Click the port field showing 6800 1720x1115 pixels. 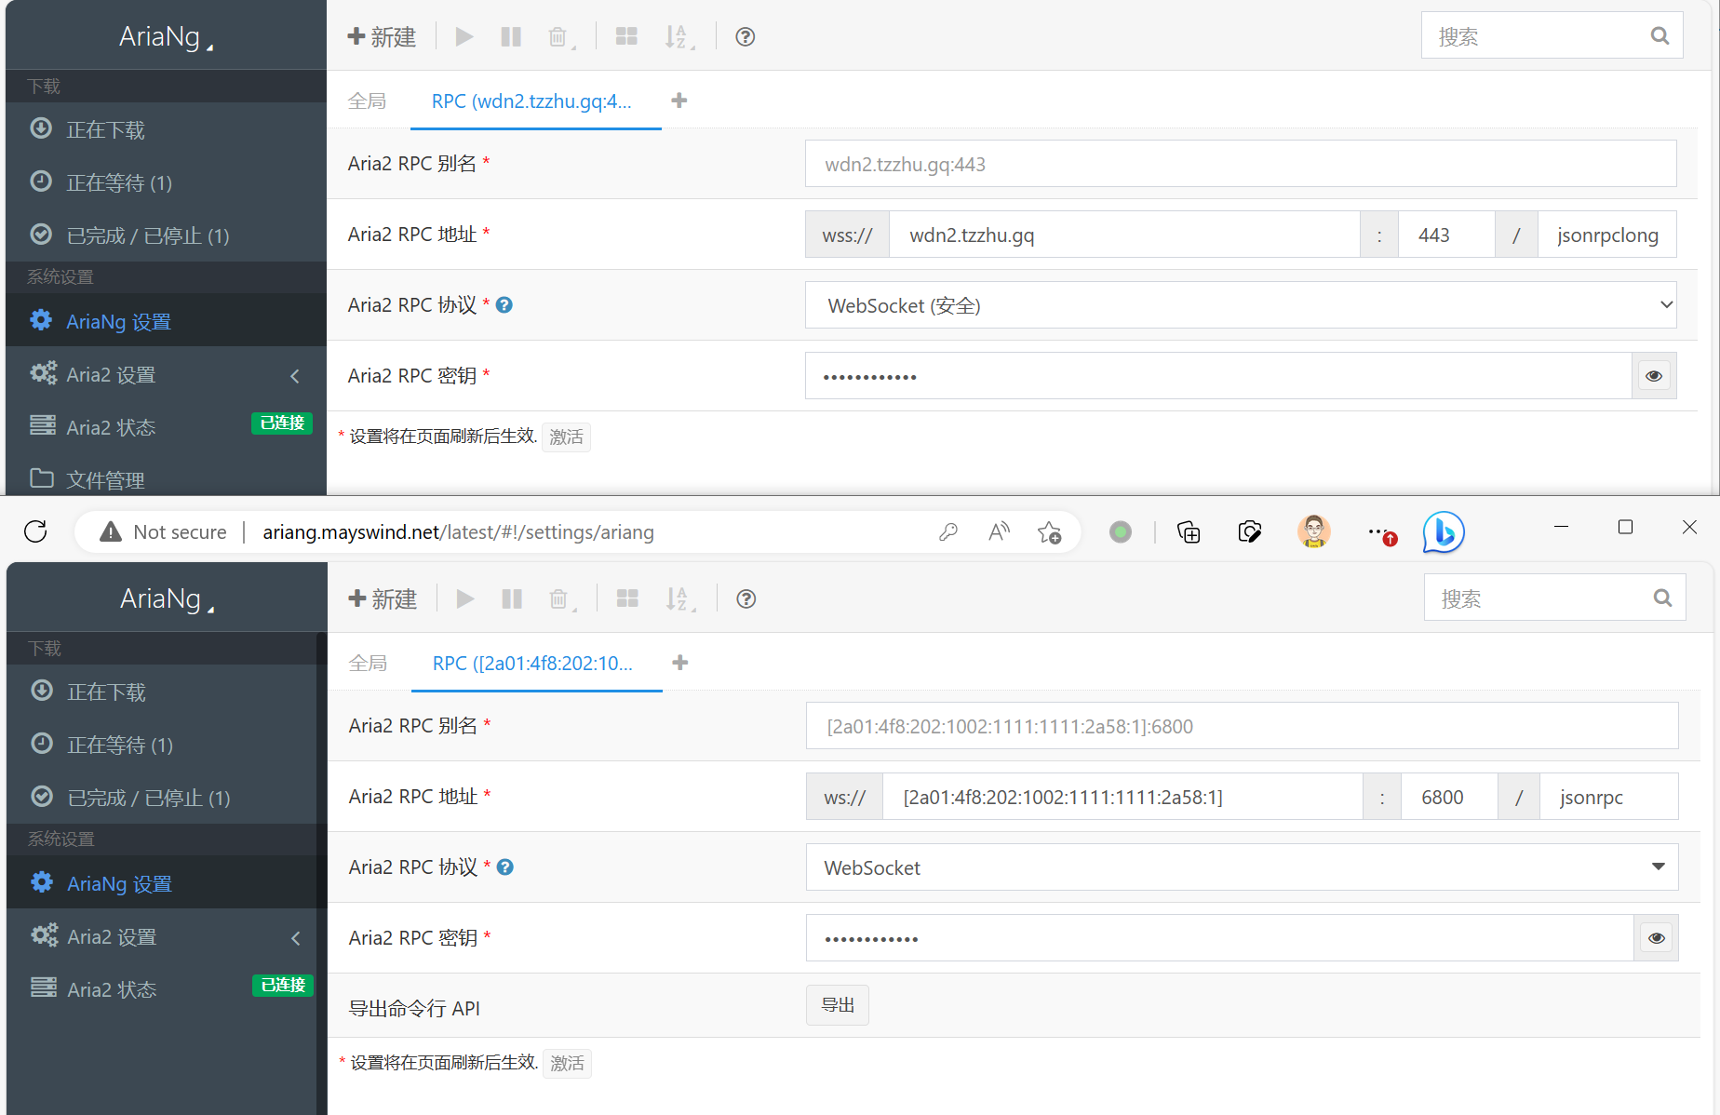1448,798
